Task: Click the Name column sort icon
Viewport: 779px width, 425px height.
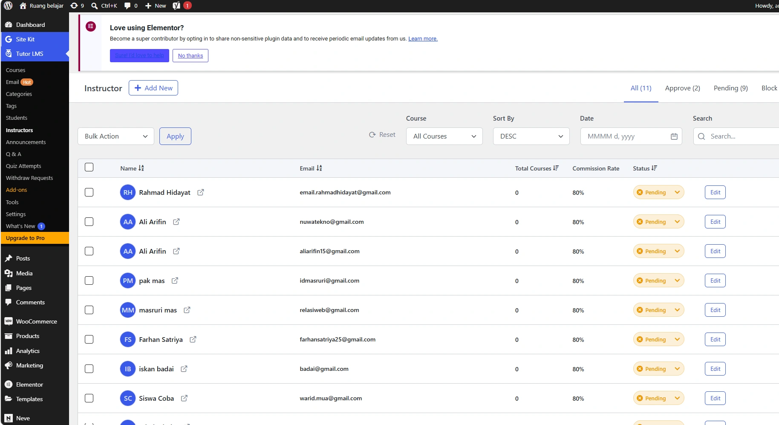Action: pyautogui.click(x=141, y=168)
